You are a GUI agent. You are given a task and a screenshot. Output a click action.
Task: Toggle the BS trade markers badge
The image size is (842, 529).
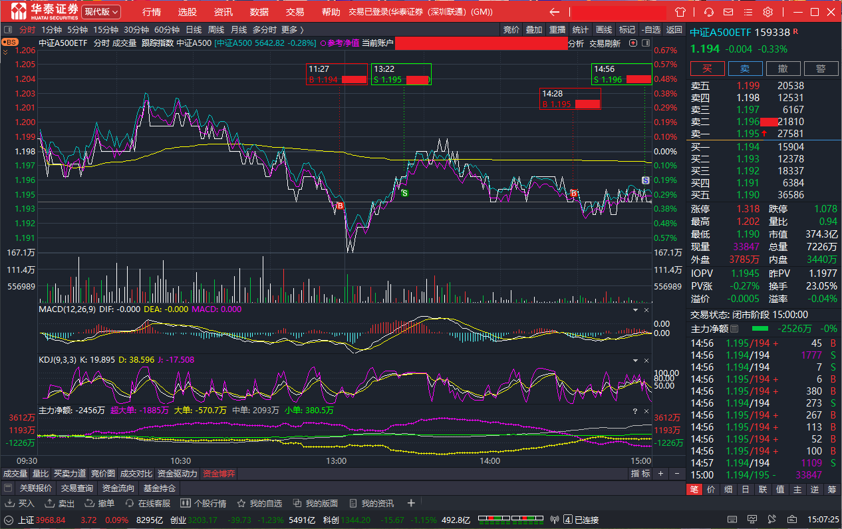pyautogui.click(x=10, y=42)
